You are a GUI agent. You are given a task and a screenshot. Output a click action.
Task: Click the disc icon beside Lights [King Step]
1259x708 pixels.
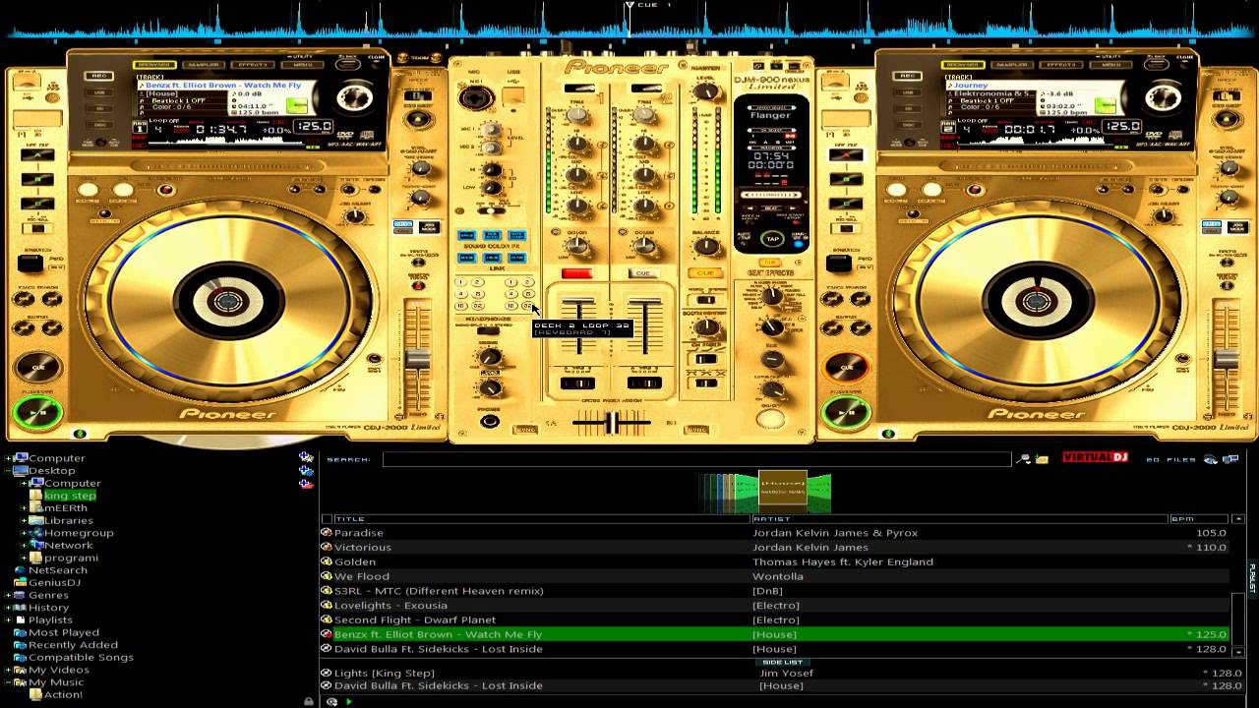tap(327, 674)
